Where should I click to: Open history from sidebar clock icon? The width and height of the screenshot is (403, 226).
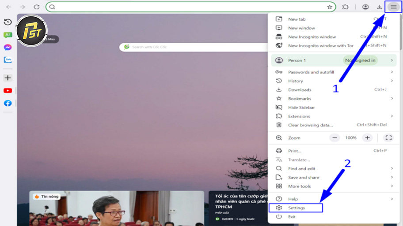[x=8, y=22]
